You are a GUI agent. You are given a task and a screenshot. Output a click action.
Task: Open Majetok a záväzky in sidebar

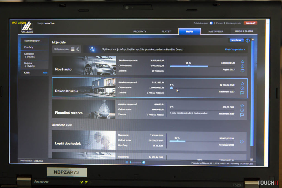click(x=34, y=65)
